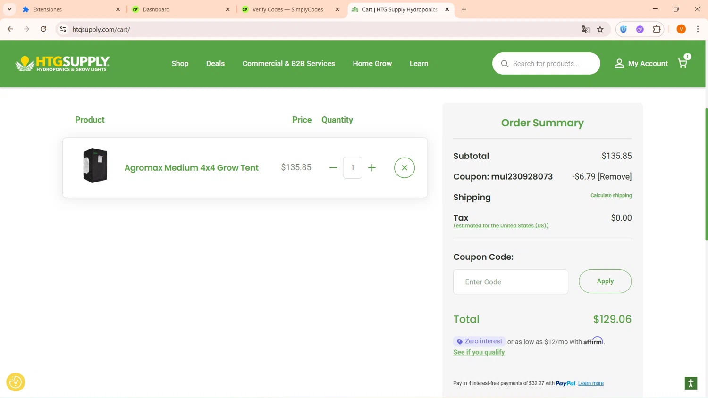Bookmark this page with the star
The image size is (708, 398).
pos(600,29)
